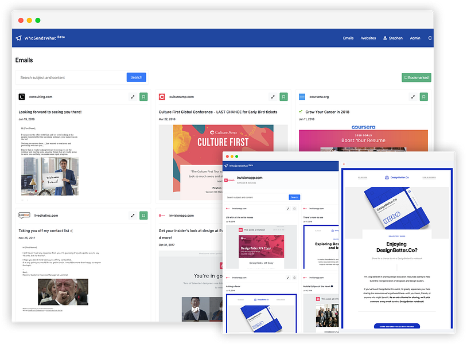This screenshot has height=344, width=467.
Task: Click the Welcome Friend photo thumbnail
Action: pyautogui.click(x=50, y=176)
